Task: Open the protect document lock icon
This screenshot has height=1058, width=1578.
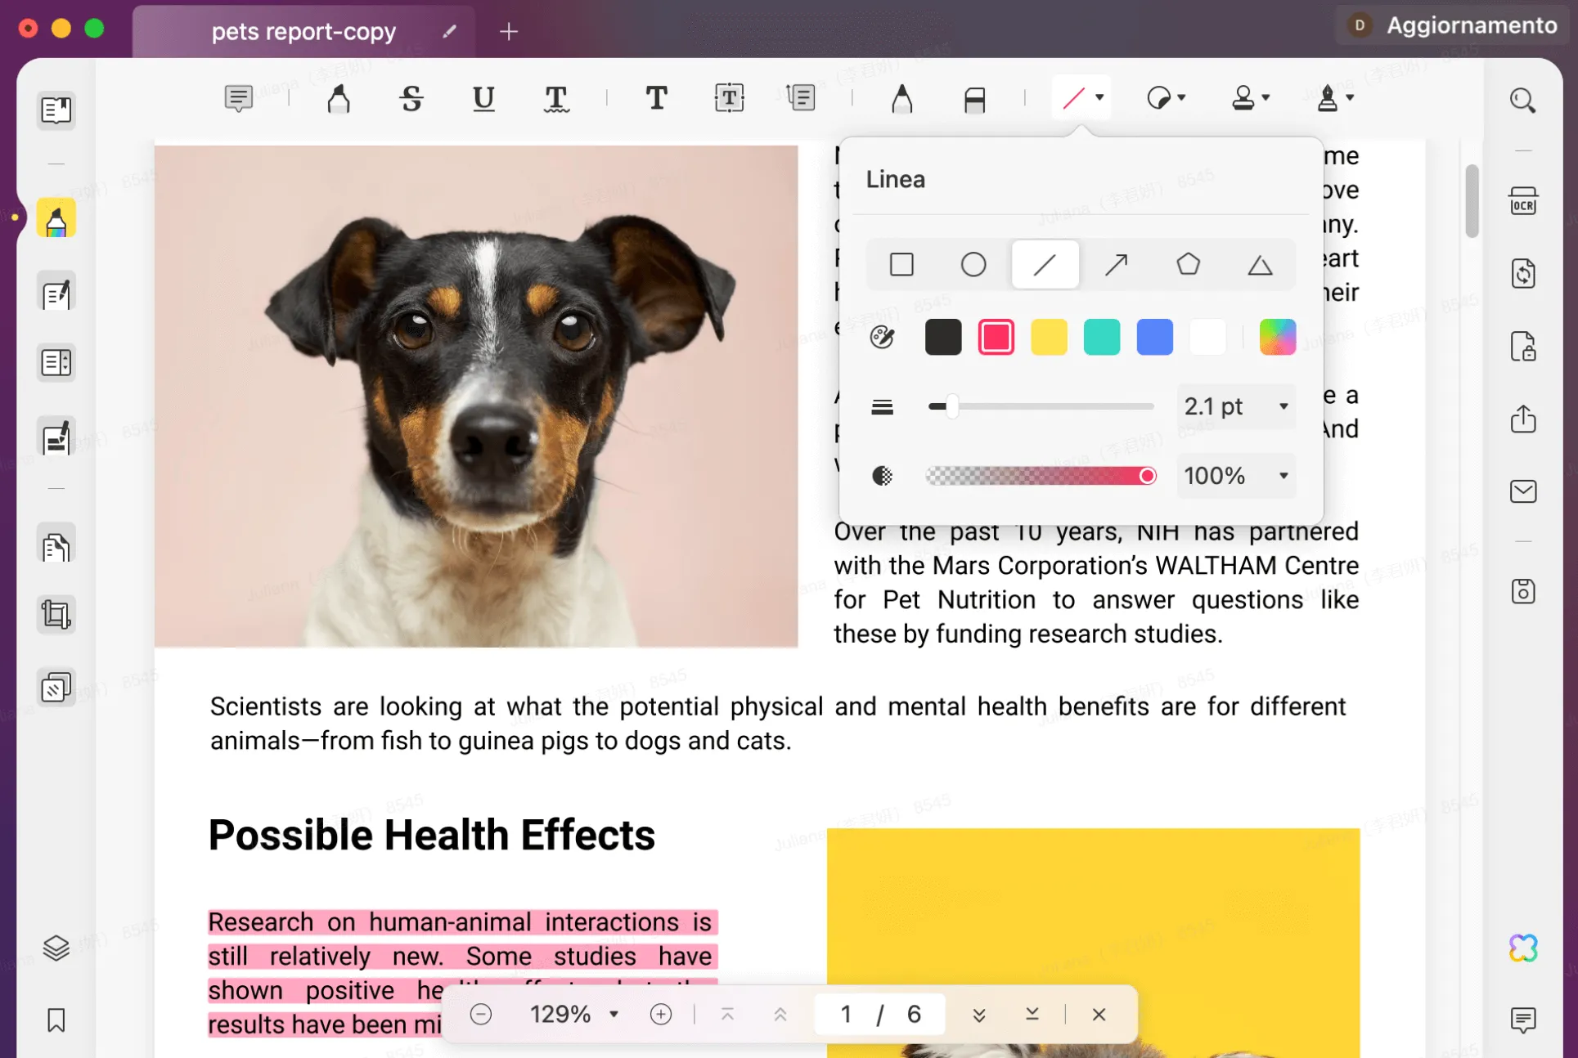Action: [x=1522, y=346]
